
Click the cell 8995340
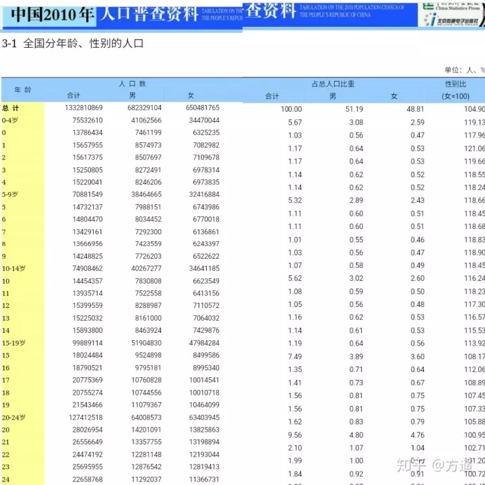206,368
